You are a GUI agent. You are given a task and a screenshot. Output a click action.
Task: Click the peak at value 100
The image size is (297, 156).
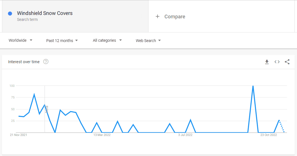[253, 86]
